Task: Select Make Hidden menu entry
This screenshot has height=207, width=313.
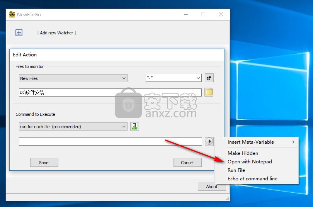Action: [257, 153]
